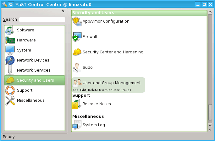Click the small diamond dock toggle above search
Image resolution: width=215 pixels, height=141 pixels.
click(63, 11)
